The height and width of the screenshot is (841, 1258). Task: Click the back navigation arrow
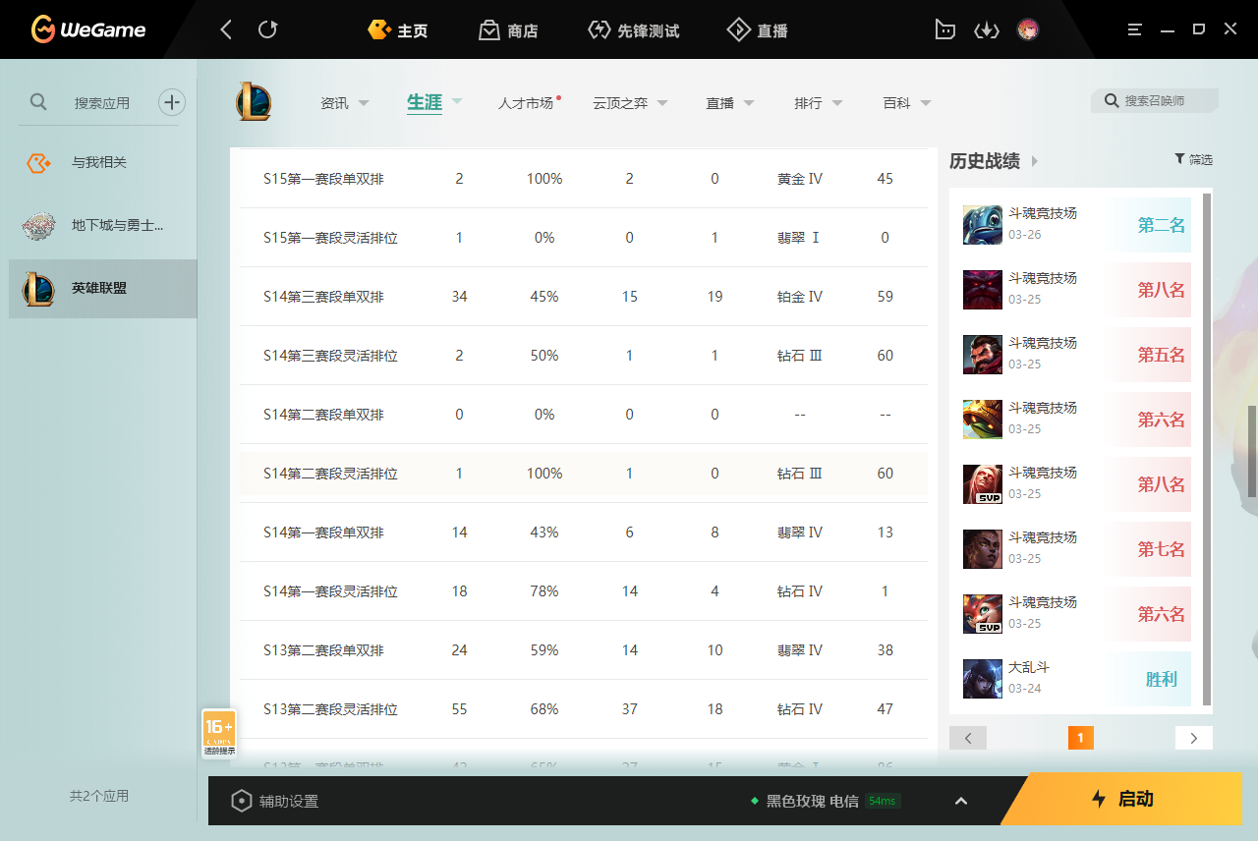(226, 29)
